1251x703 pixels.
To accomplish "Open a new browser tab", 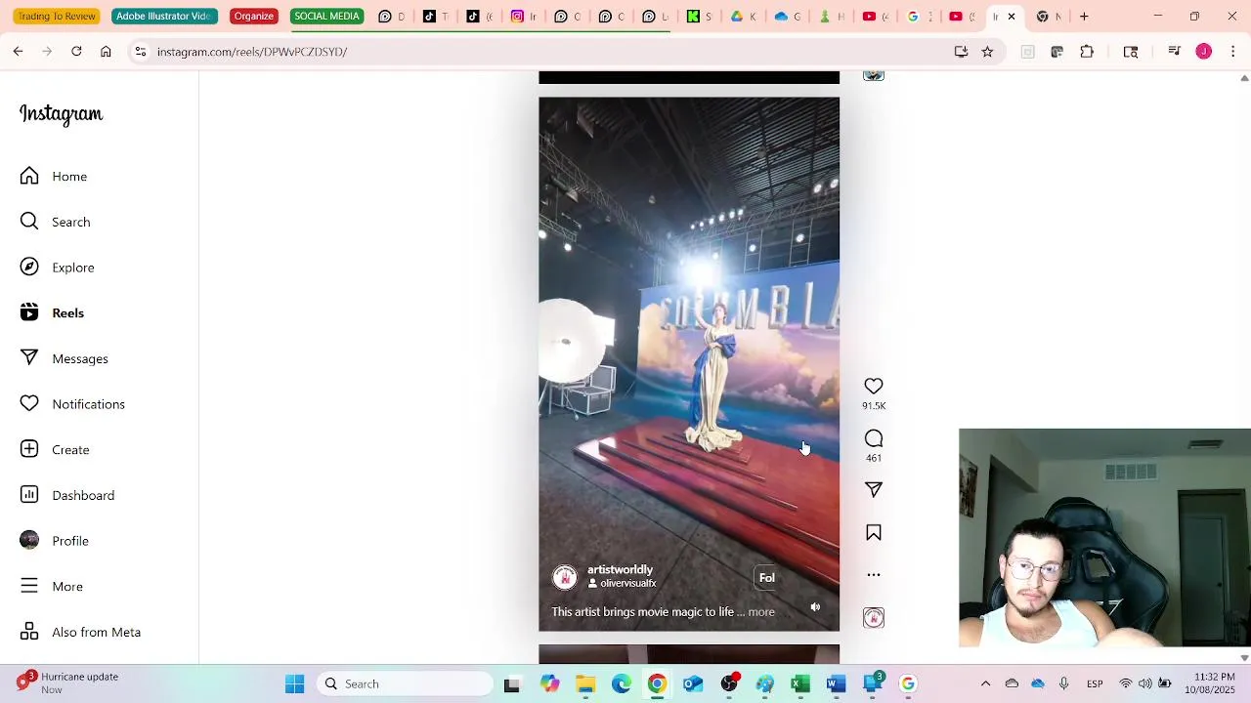I will [x=1084, y=17].
